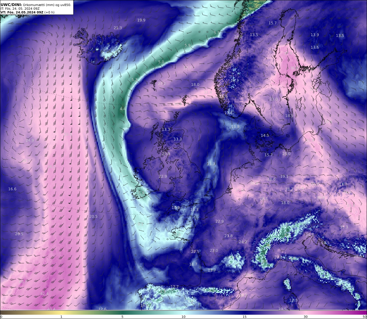Click the 13.9 value label
The width and height of the screenshot is (367, 319).
[315, 35]
